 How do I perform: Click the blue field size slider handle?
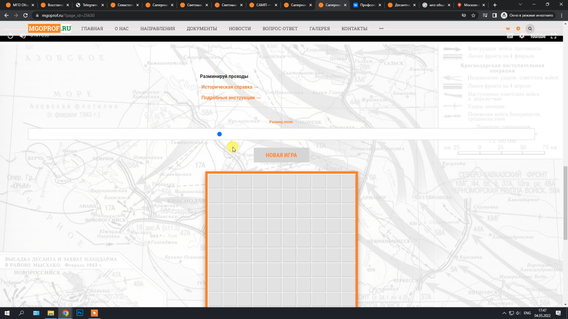click(x=219, y=134)
